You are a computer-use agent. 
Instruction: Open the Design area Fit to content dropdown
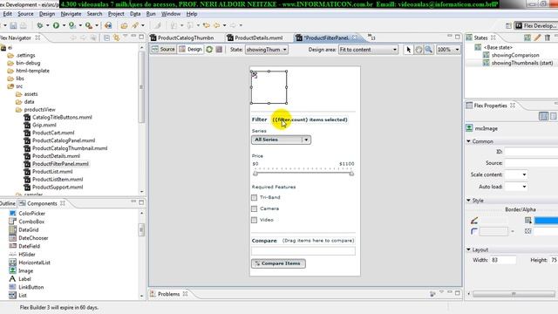[x=368, y=50]
